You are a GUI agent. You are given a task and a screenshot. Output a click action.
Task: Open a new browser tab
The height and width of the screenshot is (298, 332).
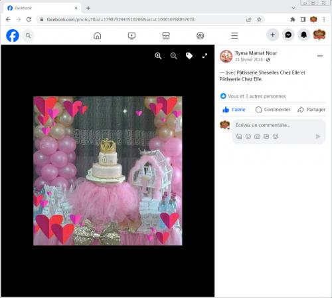[x=88, y=8]
